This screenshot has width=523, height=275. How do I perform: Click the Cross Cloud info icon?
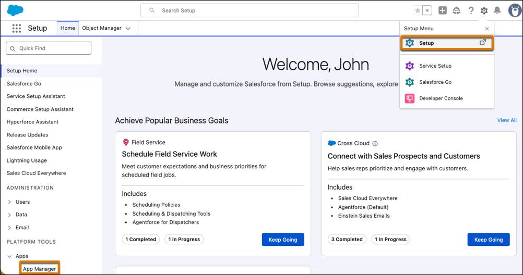point(375,144)
